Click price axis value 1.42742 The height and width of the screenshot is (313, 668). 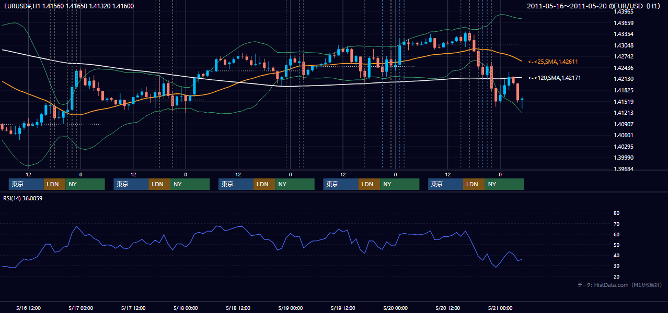(x=624, y=56)
